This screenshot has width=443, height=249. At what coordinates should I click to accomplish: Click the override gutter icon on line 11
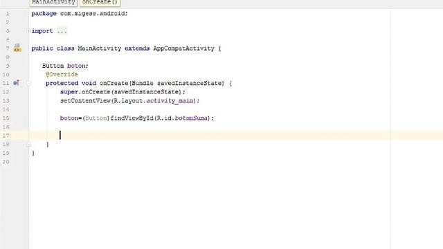point(16,83)
